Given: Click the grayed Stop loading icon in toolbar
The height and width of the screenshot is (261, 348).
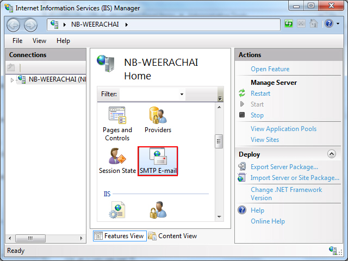Looking at the screenshot, I should click(x=301, y=23).
